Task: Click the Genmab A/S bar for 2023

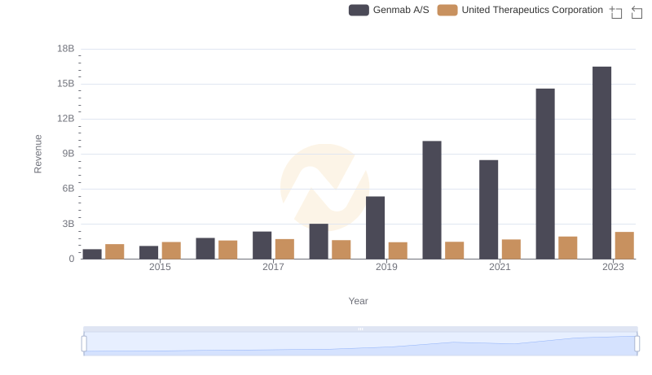Action: click(x=601, y=163)
